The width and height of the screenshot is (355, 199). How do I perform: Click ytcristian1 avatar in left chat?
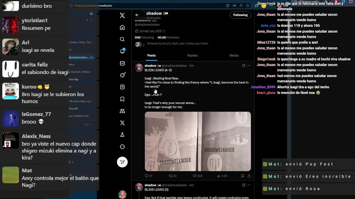pyautogui.click(x=11, y=25)
